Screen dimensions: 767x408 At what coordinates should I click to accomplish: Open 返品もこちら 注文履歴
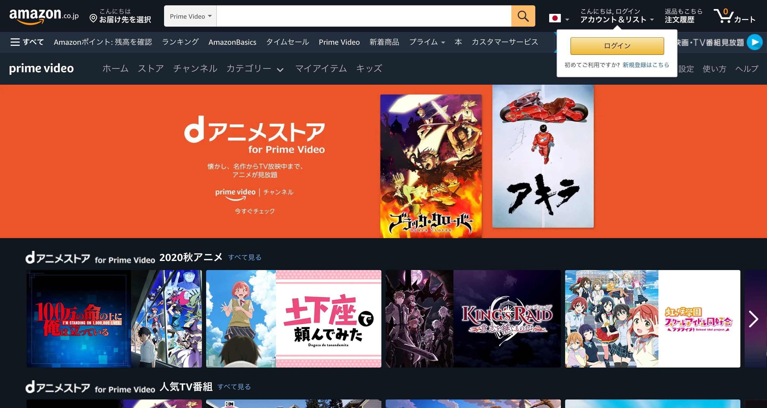coord(683,16)
